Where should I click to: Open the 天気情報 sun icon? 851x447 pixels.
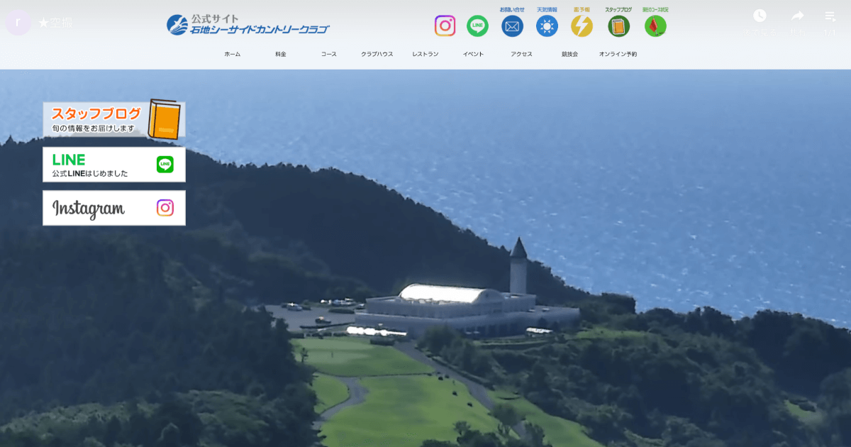[547, 26]
